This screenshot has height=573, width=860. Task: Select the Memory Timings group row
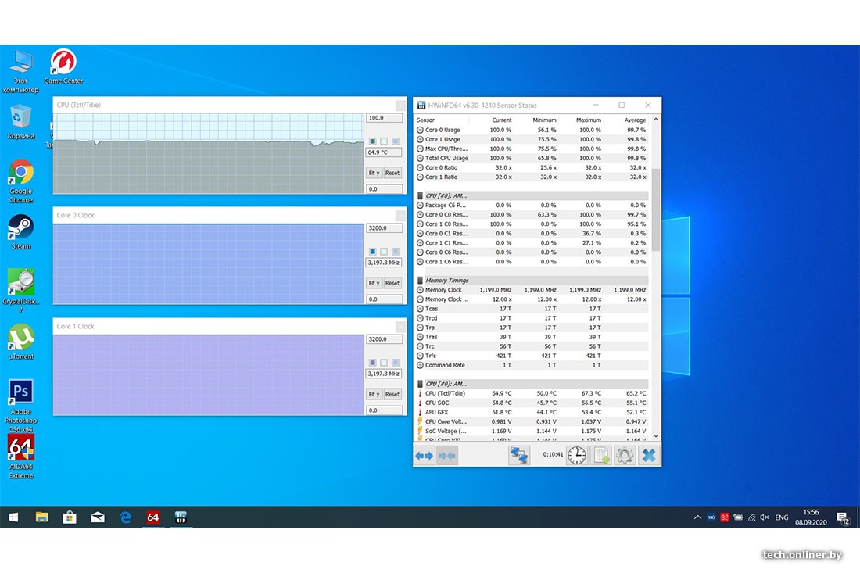532,280
